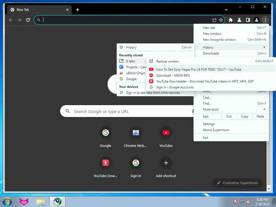Expand the More tools submenu
The image size is (276, 207).
pos(231,109)
